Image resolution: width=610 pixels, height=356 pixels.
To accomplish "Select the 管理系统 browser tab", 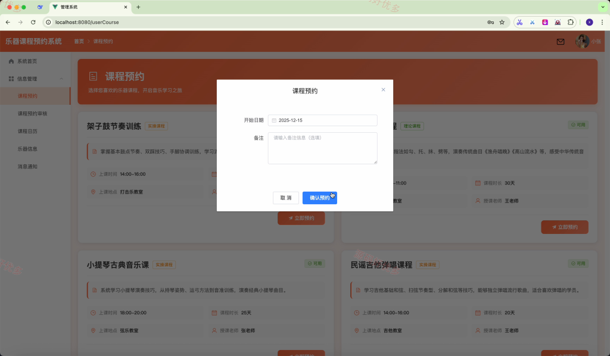I will (91, 7).
